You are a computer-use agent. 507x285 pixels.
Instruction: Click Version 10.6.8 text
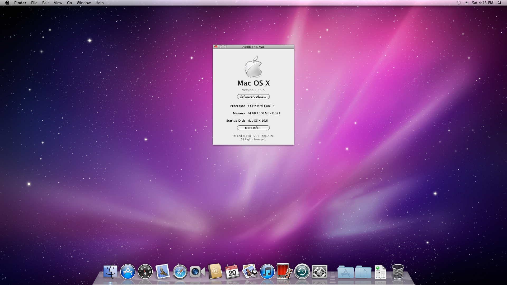point(253,90)
